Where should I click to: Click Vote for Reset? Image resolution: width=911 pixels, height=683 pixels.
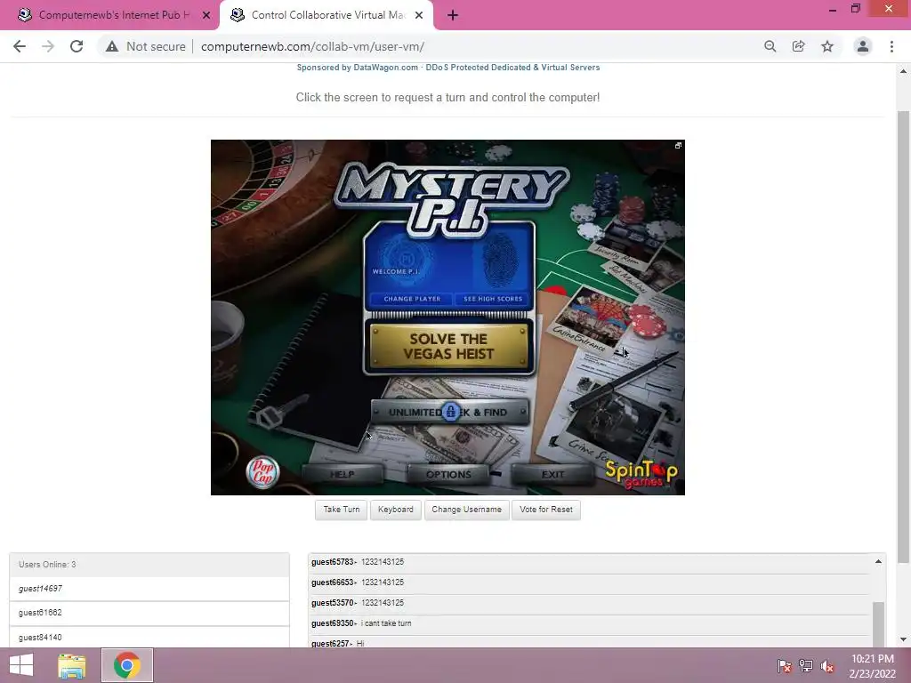[x=546, y=510]
